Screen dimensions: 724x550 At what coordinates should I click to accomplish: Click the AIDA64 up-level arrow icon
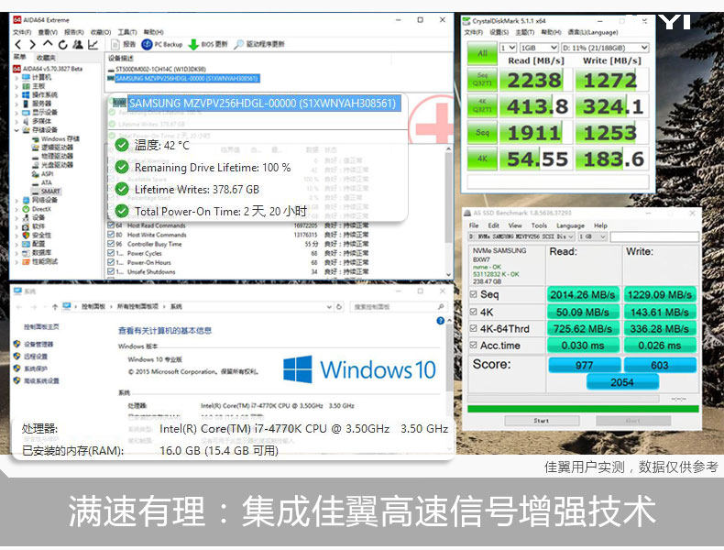click(48, 44)
